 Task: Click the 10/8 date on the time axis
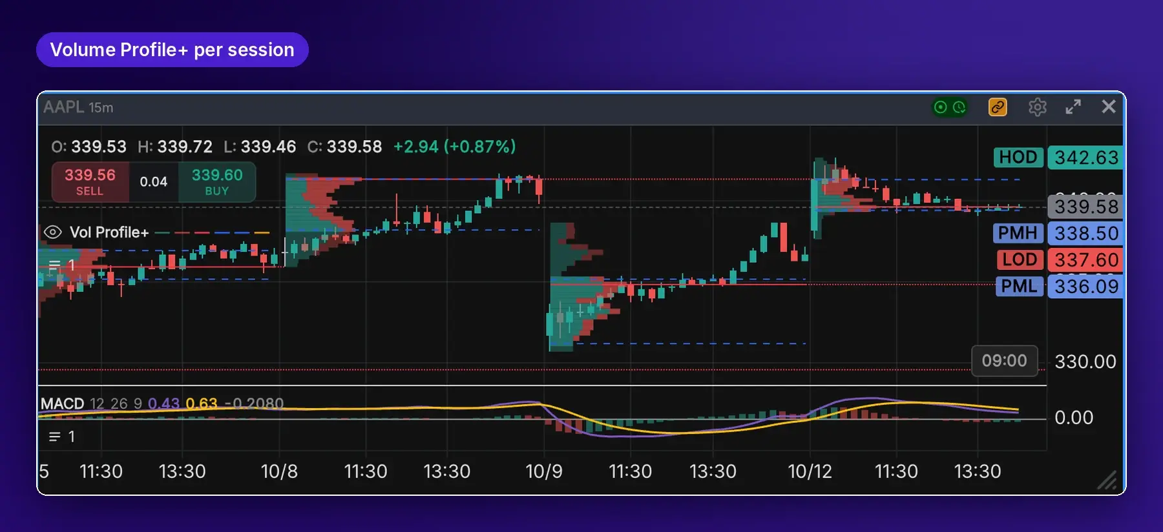279,471
